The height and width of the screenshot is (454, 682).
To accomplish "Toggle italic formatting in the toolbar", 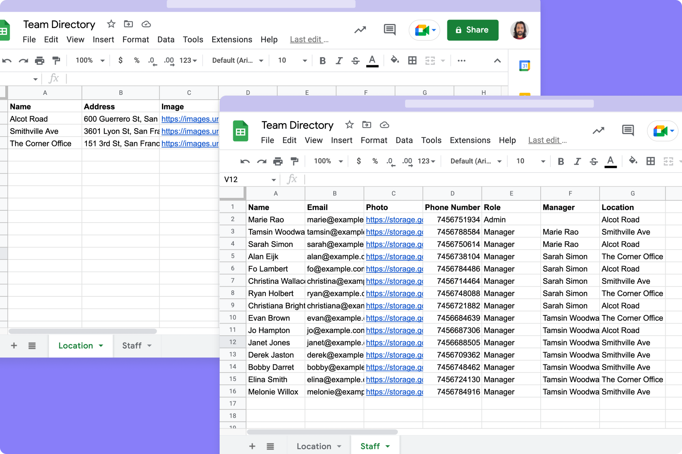I will 577,161.
